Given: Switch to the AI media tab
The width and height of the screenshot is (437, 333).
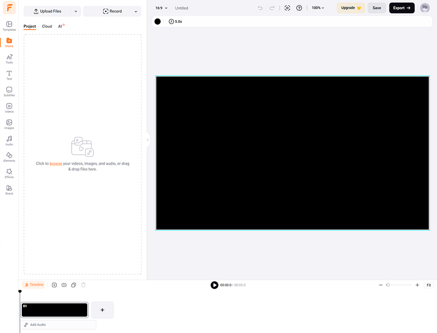Looking at the screenshot, I should point(61,26).
